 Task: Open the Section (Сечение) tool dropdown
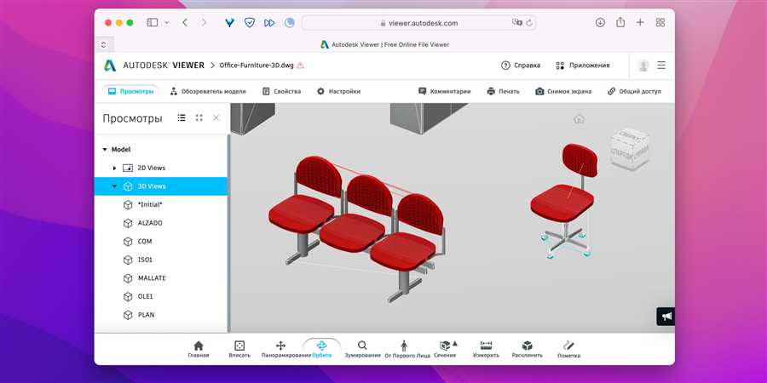pos(455,343)
